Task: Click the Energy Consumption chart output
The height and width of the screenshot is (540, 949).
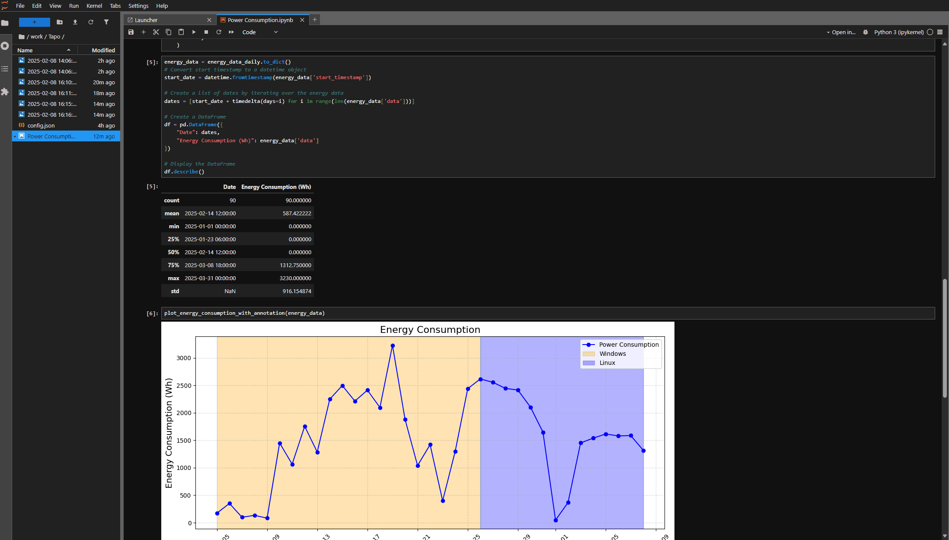Action: [418, 431]
